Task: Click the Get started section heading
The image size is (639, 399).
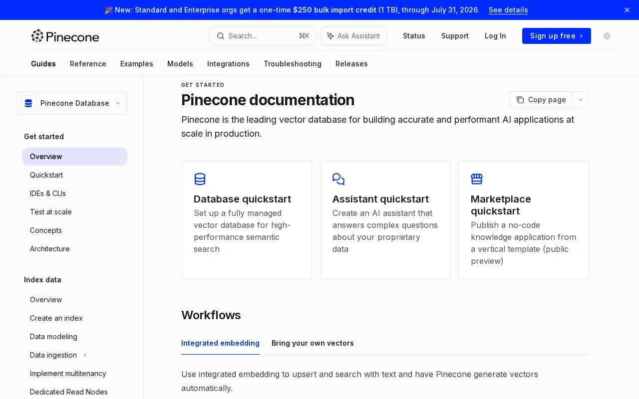Action: click(x=44, y=137)
